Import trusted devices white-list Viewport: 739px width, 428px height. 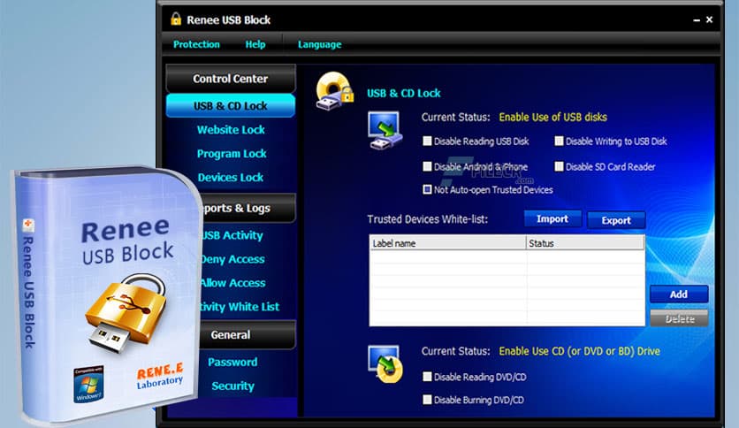point(552,219)
